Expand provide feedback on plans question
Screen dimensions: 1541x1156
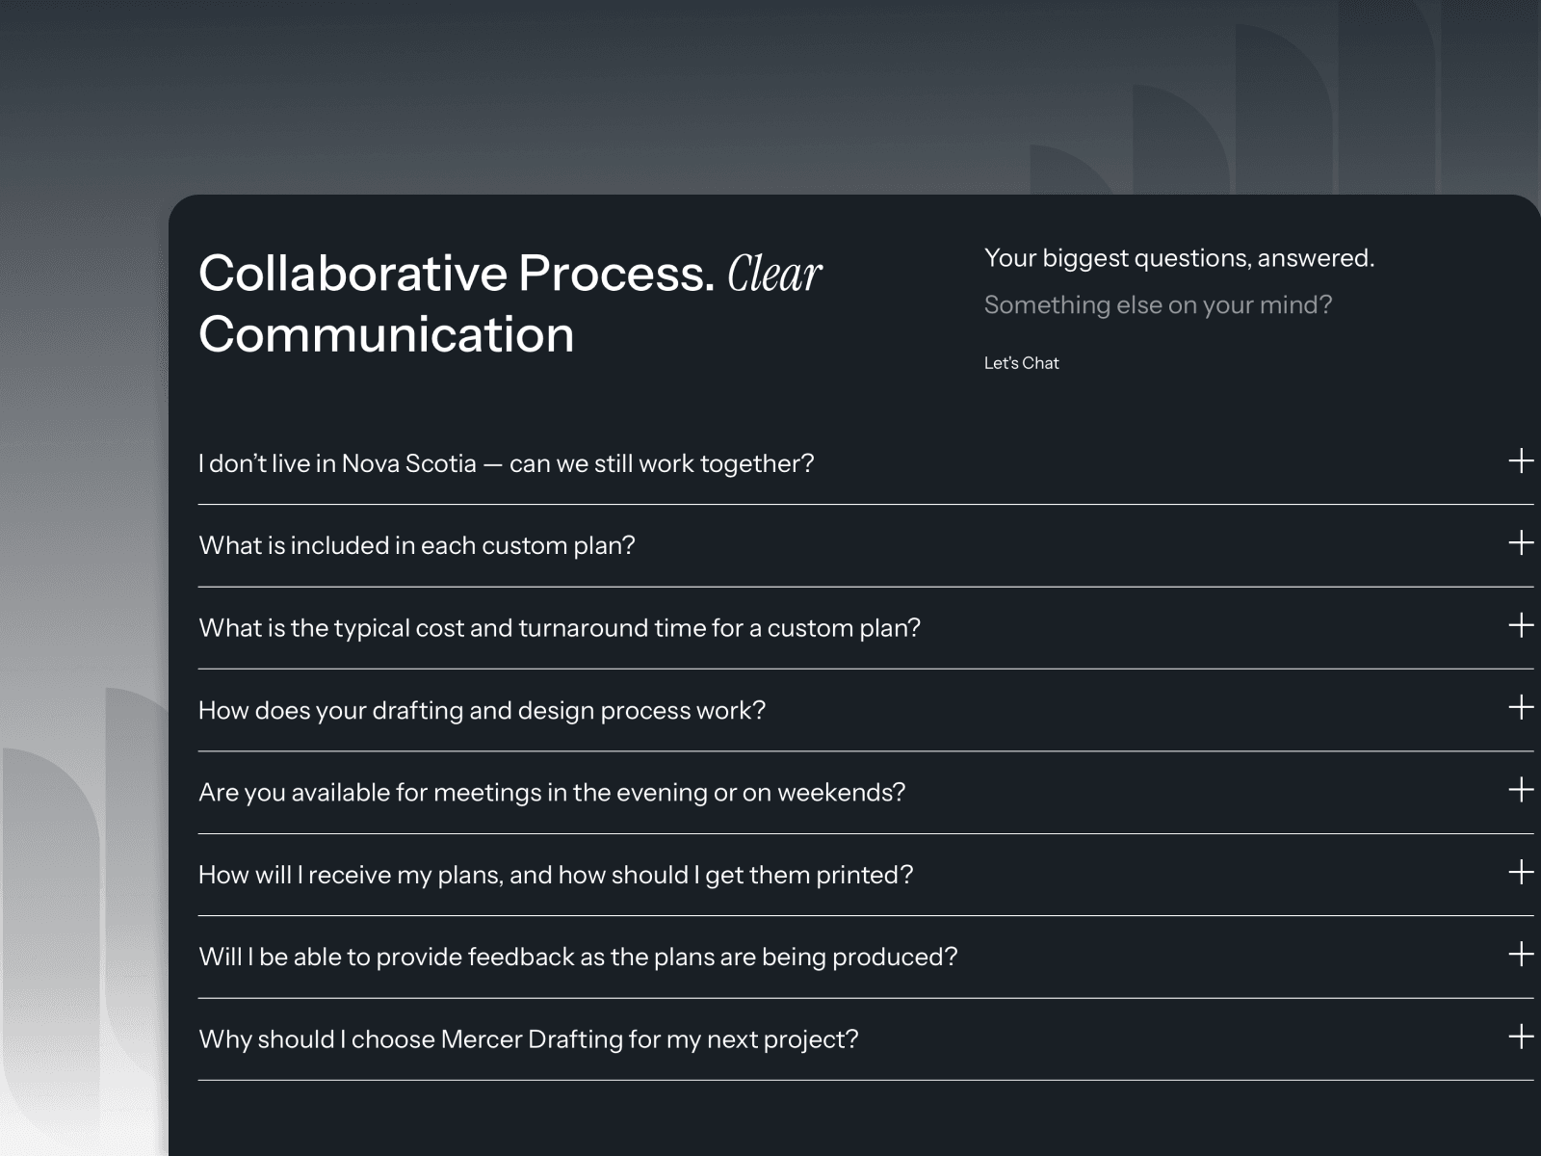(x=866, y=957)
